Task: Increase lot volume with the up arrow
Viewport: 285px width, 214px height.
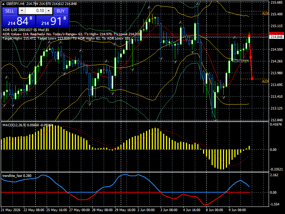Action: [x=49, y=11]
